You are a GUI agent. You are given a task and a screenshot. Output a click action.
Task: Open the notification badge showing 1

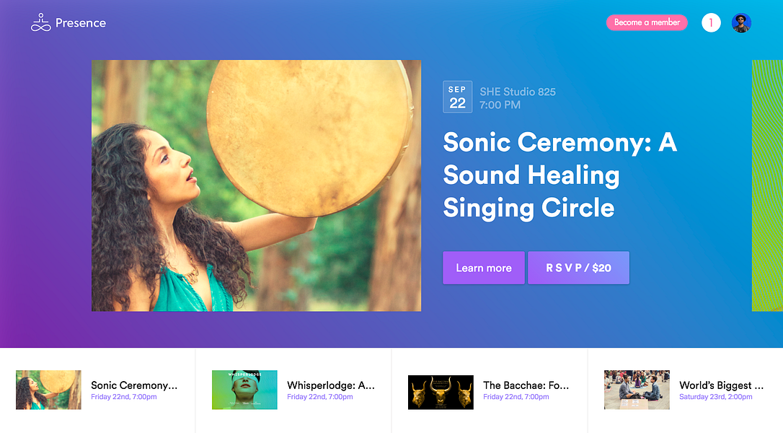coord(711,22)
